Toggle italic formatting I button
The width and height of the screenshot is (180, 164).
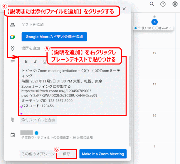coord(36,62)
